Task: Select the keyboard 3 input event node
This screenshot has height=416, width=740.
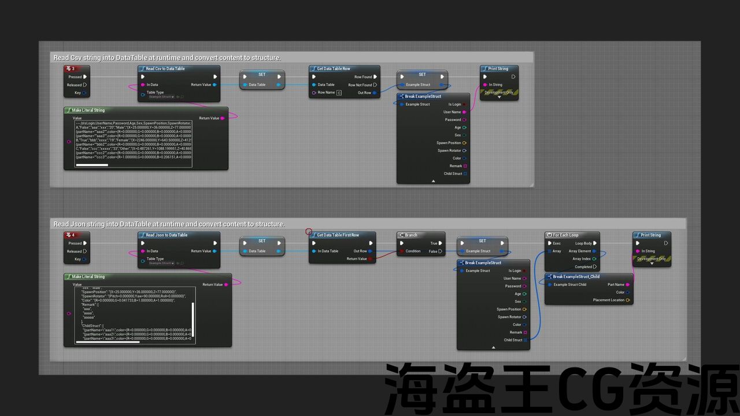Action: point(77,69)
